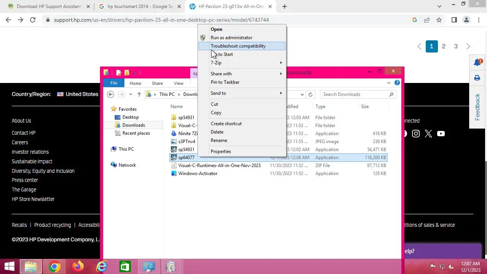Open Chrome from taskbar
Image resolution: width=487 pixels, height=274 pixels.
coord(54,266)
